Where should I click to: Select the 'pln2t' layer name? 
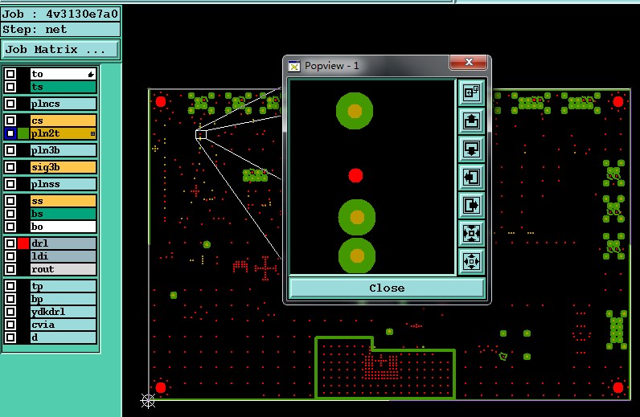tap(64, 133)
